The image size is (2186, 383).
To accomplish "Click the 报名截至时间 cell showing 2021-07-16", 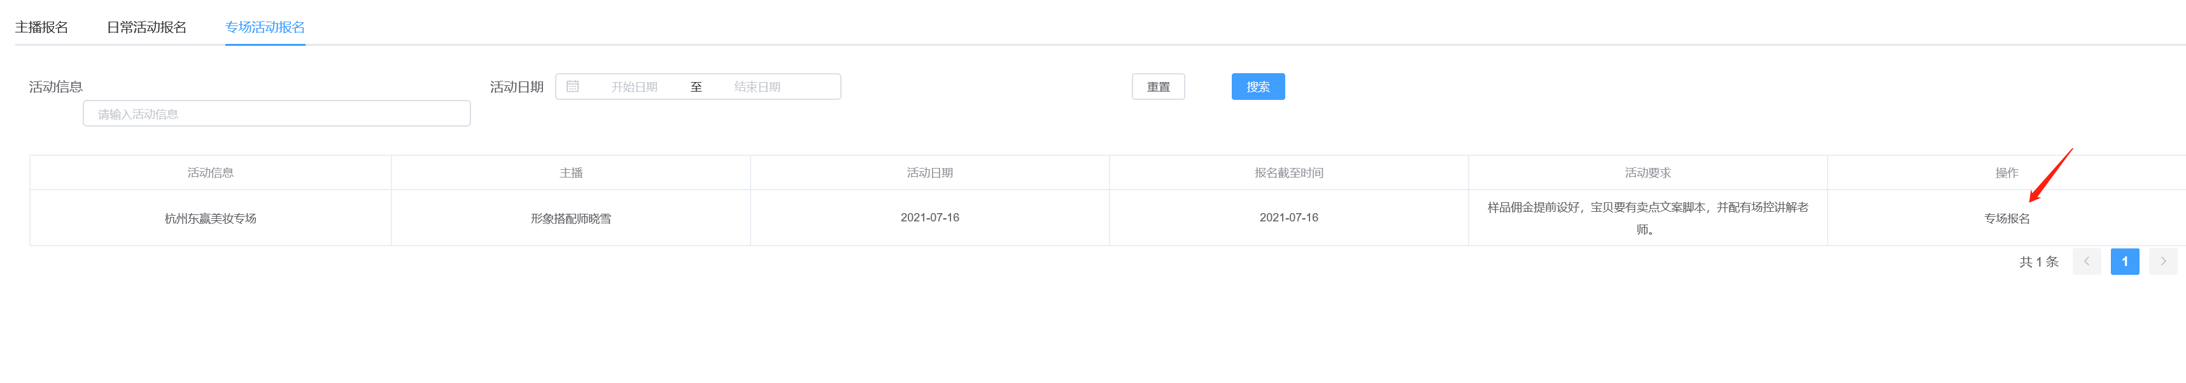I will (1288, 218).
